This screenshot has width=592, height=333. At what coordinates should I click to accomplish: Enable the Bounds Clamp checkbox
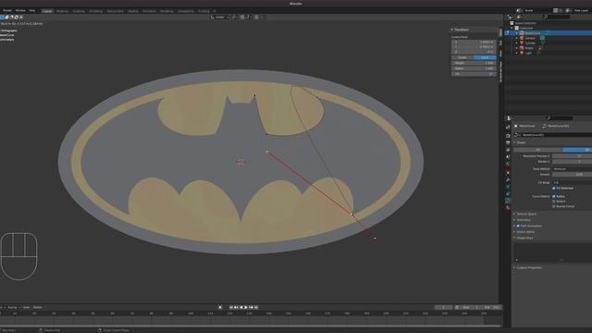coord(554,206)
